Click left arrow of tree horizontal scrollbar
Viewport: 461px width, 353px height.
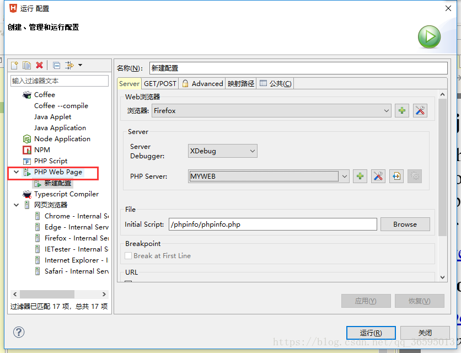15,294
